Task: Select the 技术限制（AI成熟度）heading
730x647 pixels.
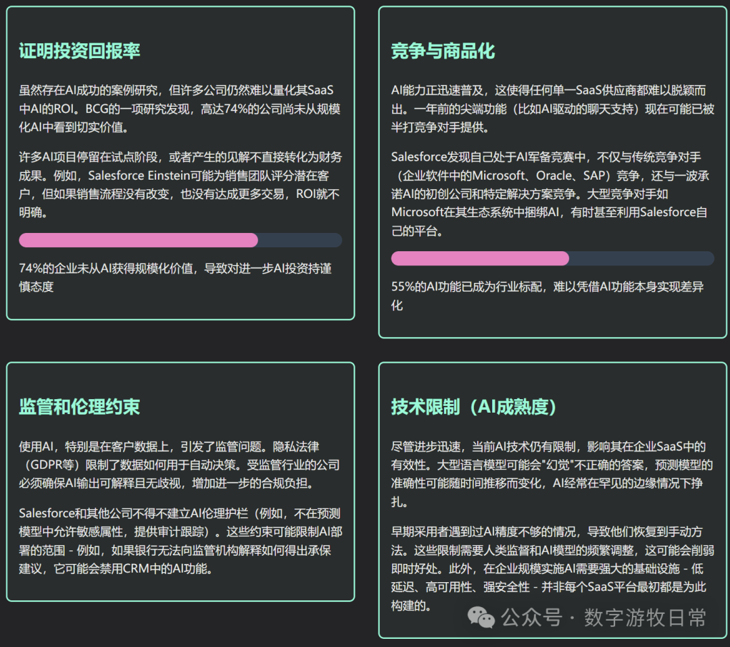Action: (x=473, y=407)
